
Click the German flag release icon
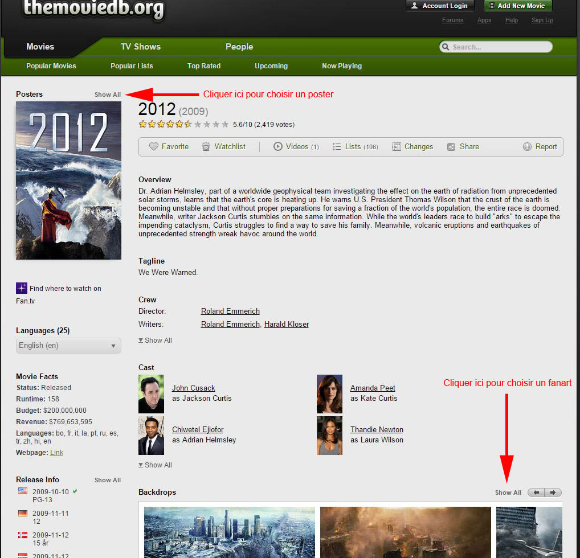23,513
